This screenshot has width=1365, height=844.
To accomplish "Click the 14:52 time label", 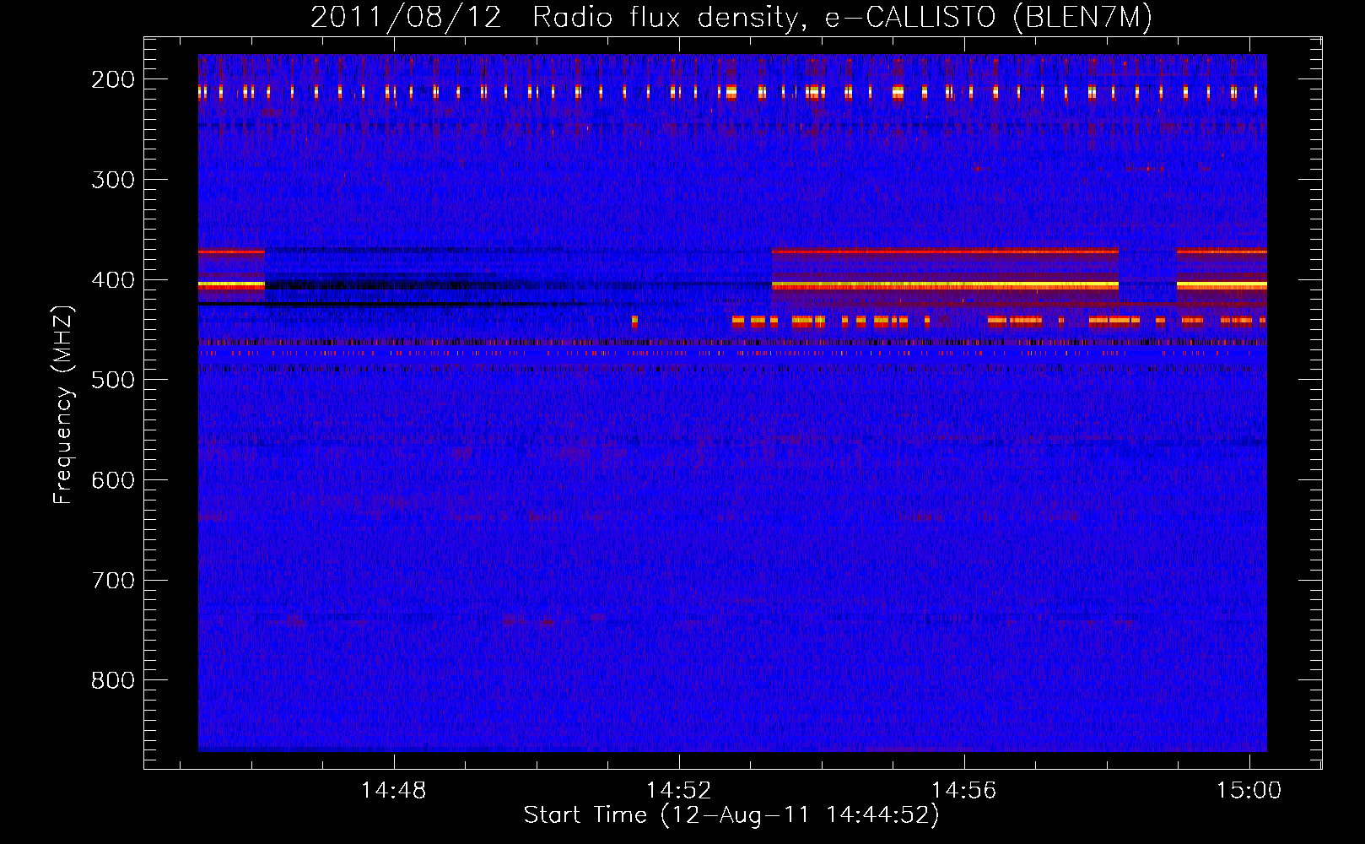I will 679,791.
